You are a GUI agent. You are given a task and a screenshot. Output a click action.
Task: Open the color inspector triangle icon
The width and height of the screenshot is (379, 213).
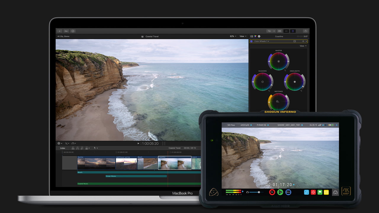point(255,36)
